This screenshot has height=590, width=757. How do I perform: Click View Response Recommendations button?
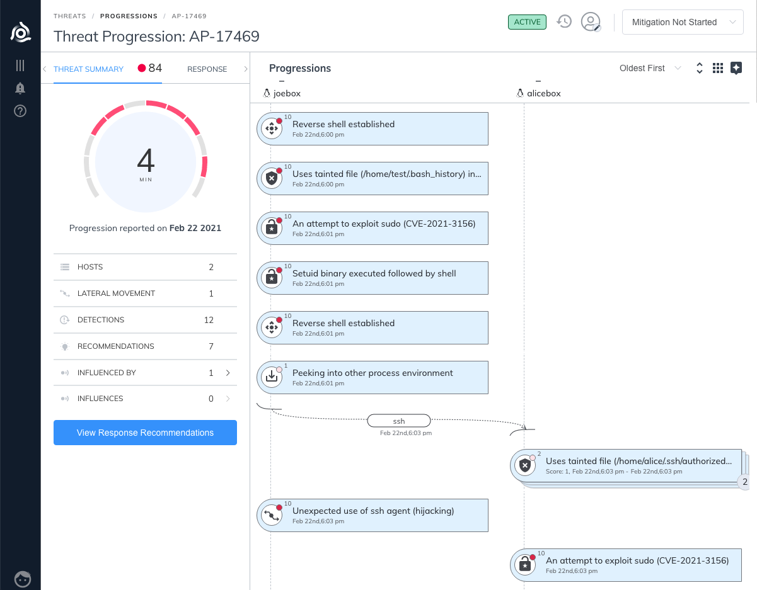tap(145, 433)
